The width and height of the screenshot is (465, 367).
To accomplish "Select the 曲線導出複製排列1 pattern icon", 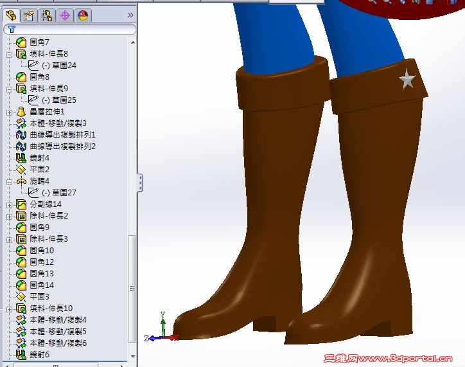I will 21,135.
